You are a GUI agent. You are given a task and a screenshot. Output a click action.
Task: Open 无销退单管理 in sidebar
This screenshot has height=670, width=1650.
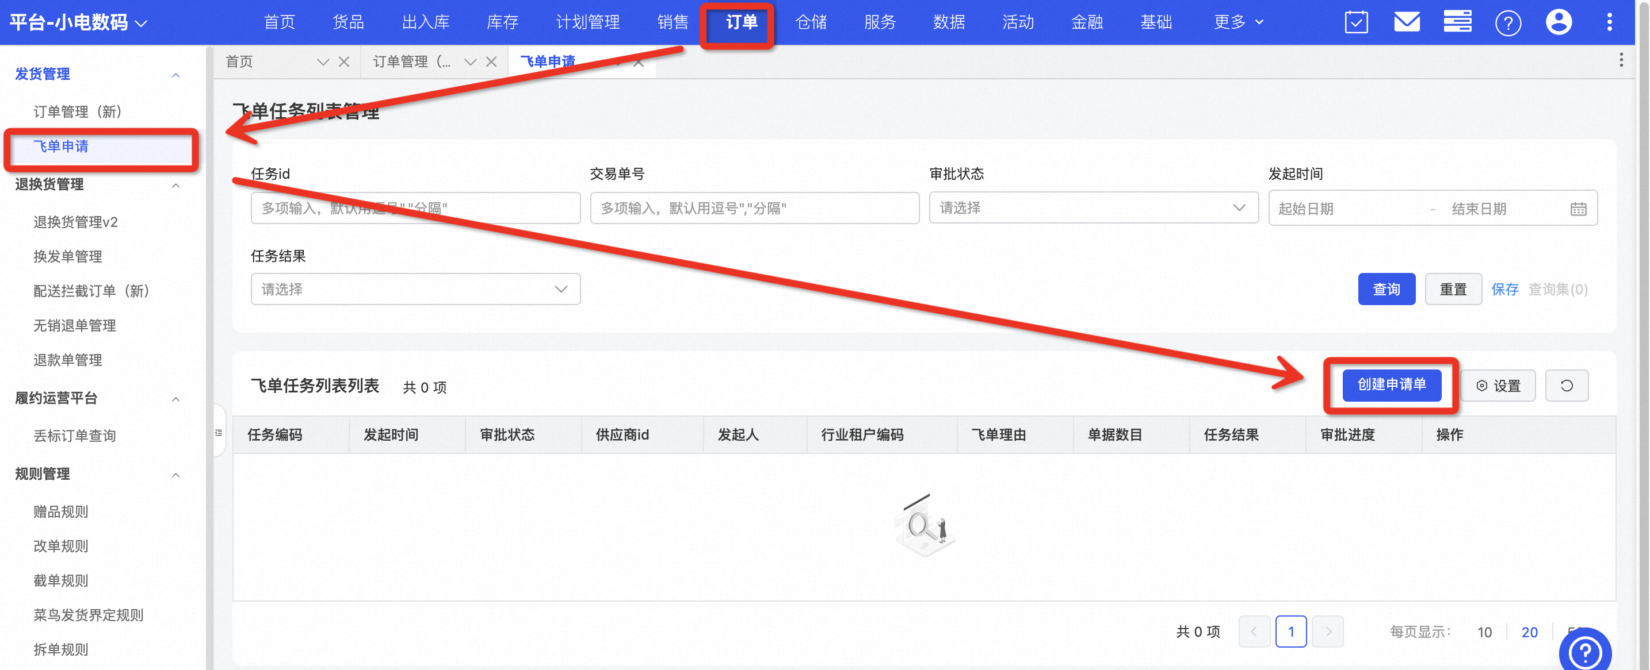(74, 326)
